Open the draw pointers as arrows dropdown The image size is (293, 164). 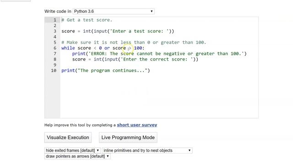[x=77, y=156]
